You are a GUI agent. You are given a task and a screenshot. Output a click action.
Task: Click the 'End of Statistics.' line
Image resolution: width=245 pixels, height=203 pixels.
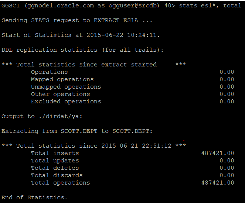coord(35,197)
